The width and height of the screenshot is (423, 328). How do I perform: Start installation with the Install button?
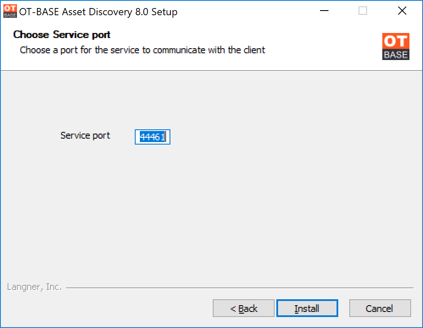(x=307, y=308)
